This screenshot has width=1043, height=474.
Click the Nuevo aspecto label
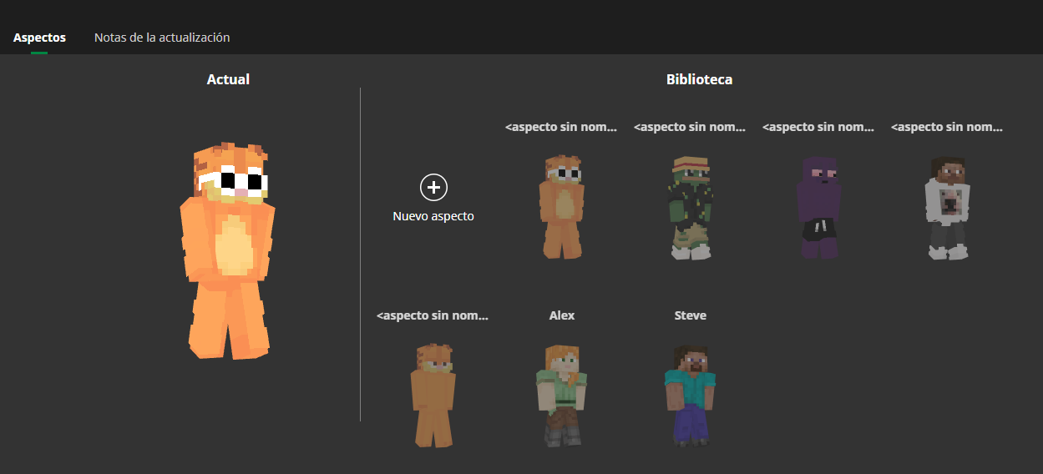click(x=433, y=216)
